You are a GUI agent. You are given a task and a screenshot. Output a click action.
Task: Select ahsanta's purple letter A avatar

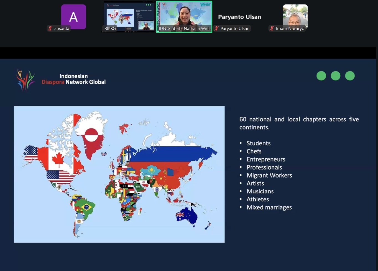73,17
